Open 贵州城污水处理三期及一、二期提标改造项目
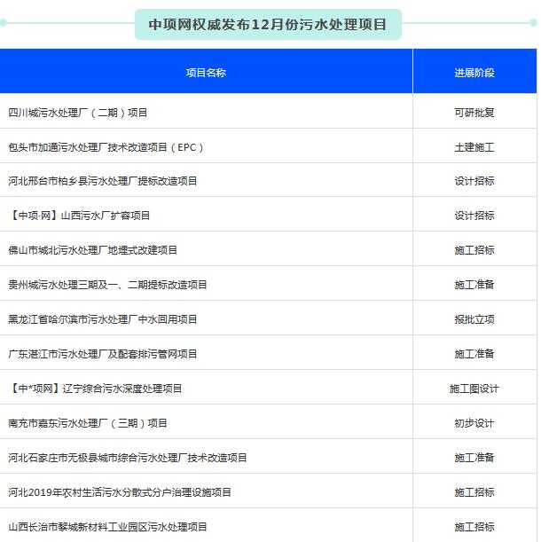The width and height of the screenshot is (541, 542). pyautogui.click(x=107, y=285)
